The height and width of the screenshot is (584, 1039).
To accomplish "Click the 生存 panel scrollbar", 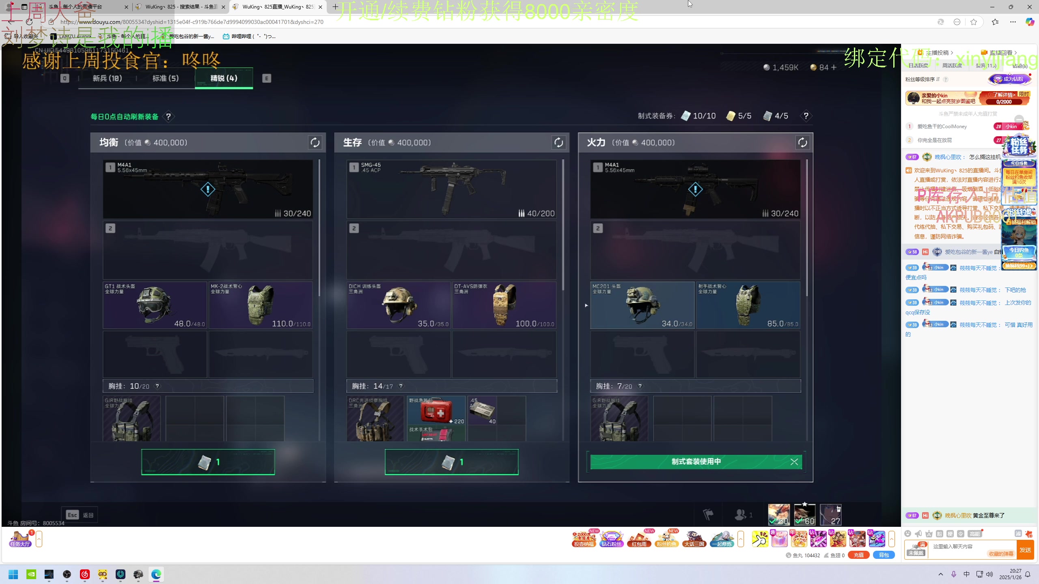I will tap(563, 224).
